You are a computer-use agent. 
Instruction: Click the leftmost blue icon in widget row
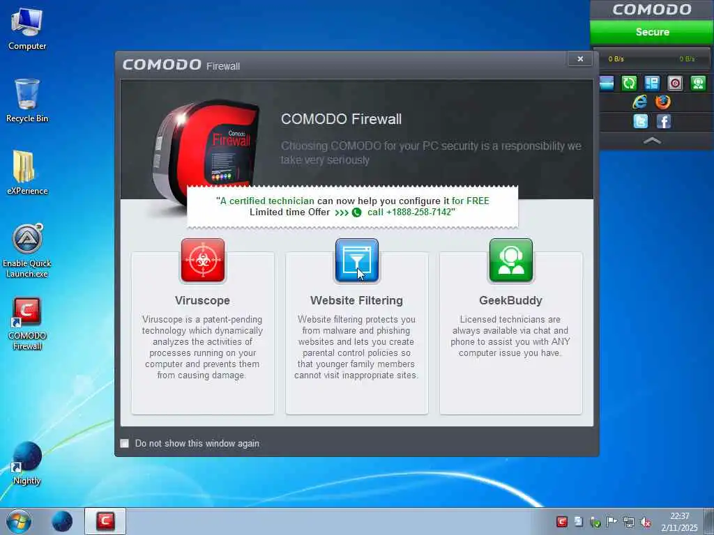607,84
